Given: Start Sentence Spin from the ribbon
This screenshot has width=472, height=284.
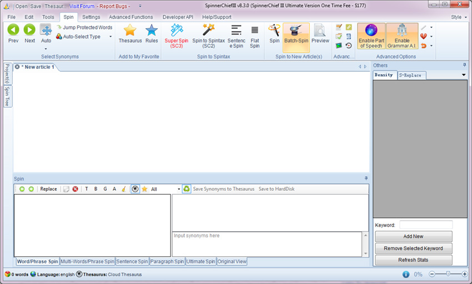Looking at the screenshot, I should click(x=237, y=36).
